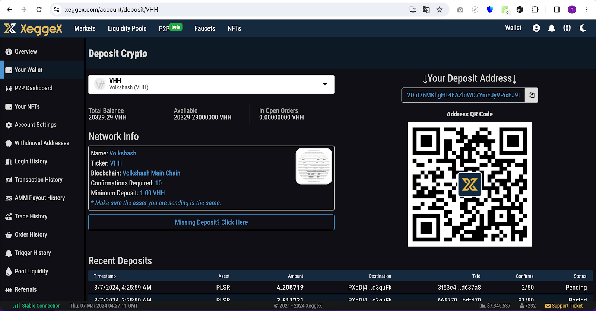Image resolution: width=596 pixels, height=311 pixels.
Task: Click TxId 3f53c4...d637a8
Action: [459, 288]
